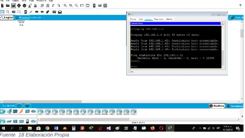Open the End Devices category

pos(9,111)
